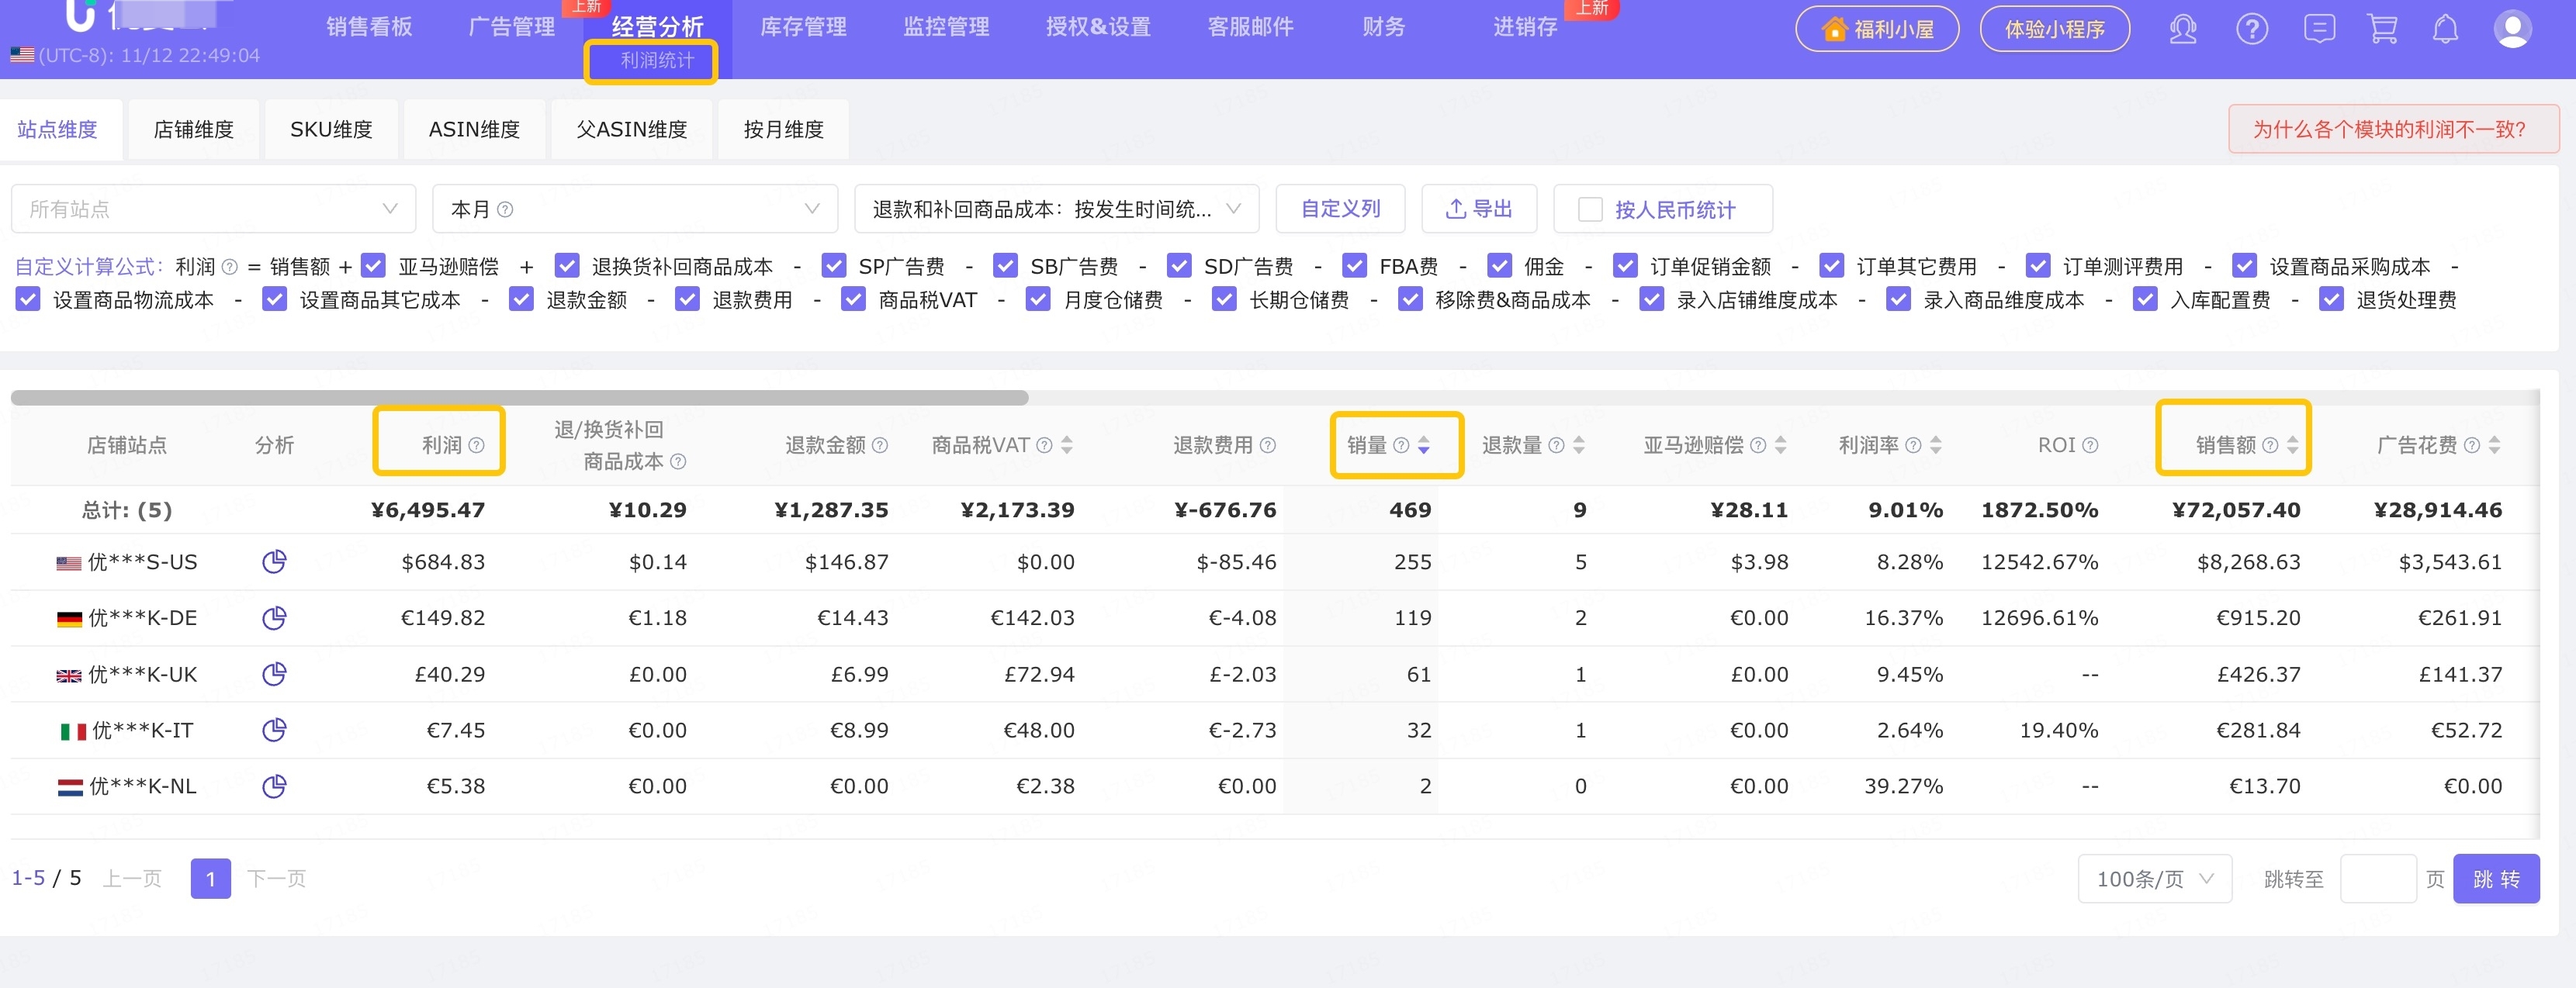Screen dimensions: 2576x988
Task: Show 退款费用 column help icon
Action: (1267, 446)
